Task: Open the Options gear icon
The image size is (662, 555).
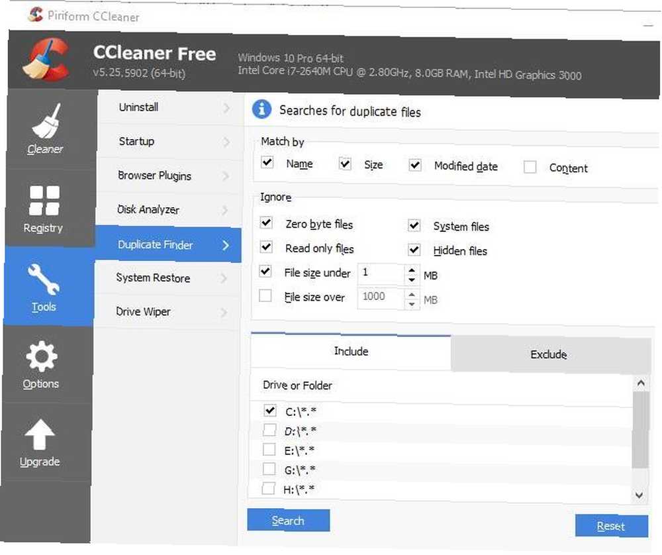Action: [41, 357]
